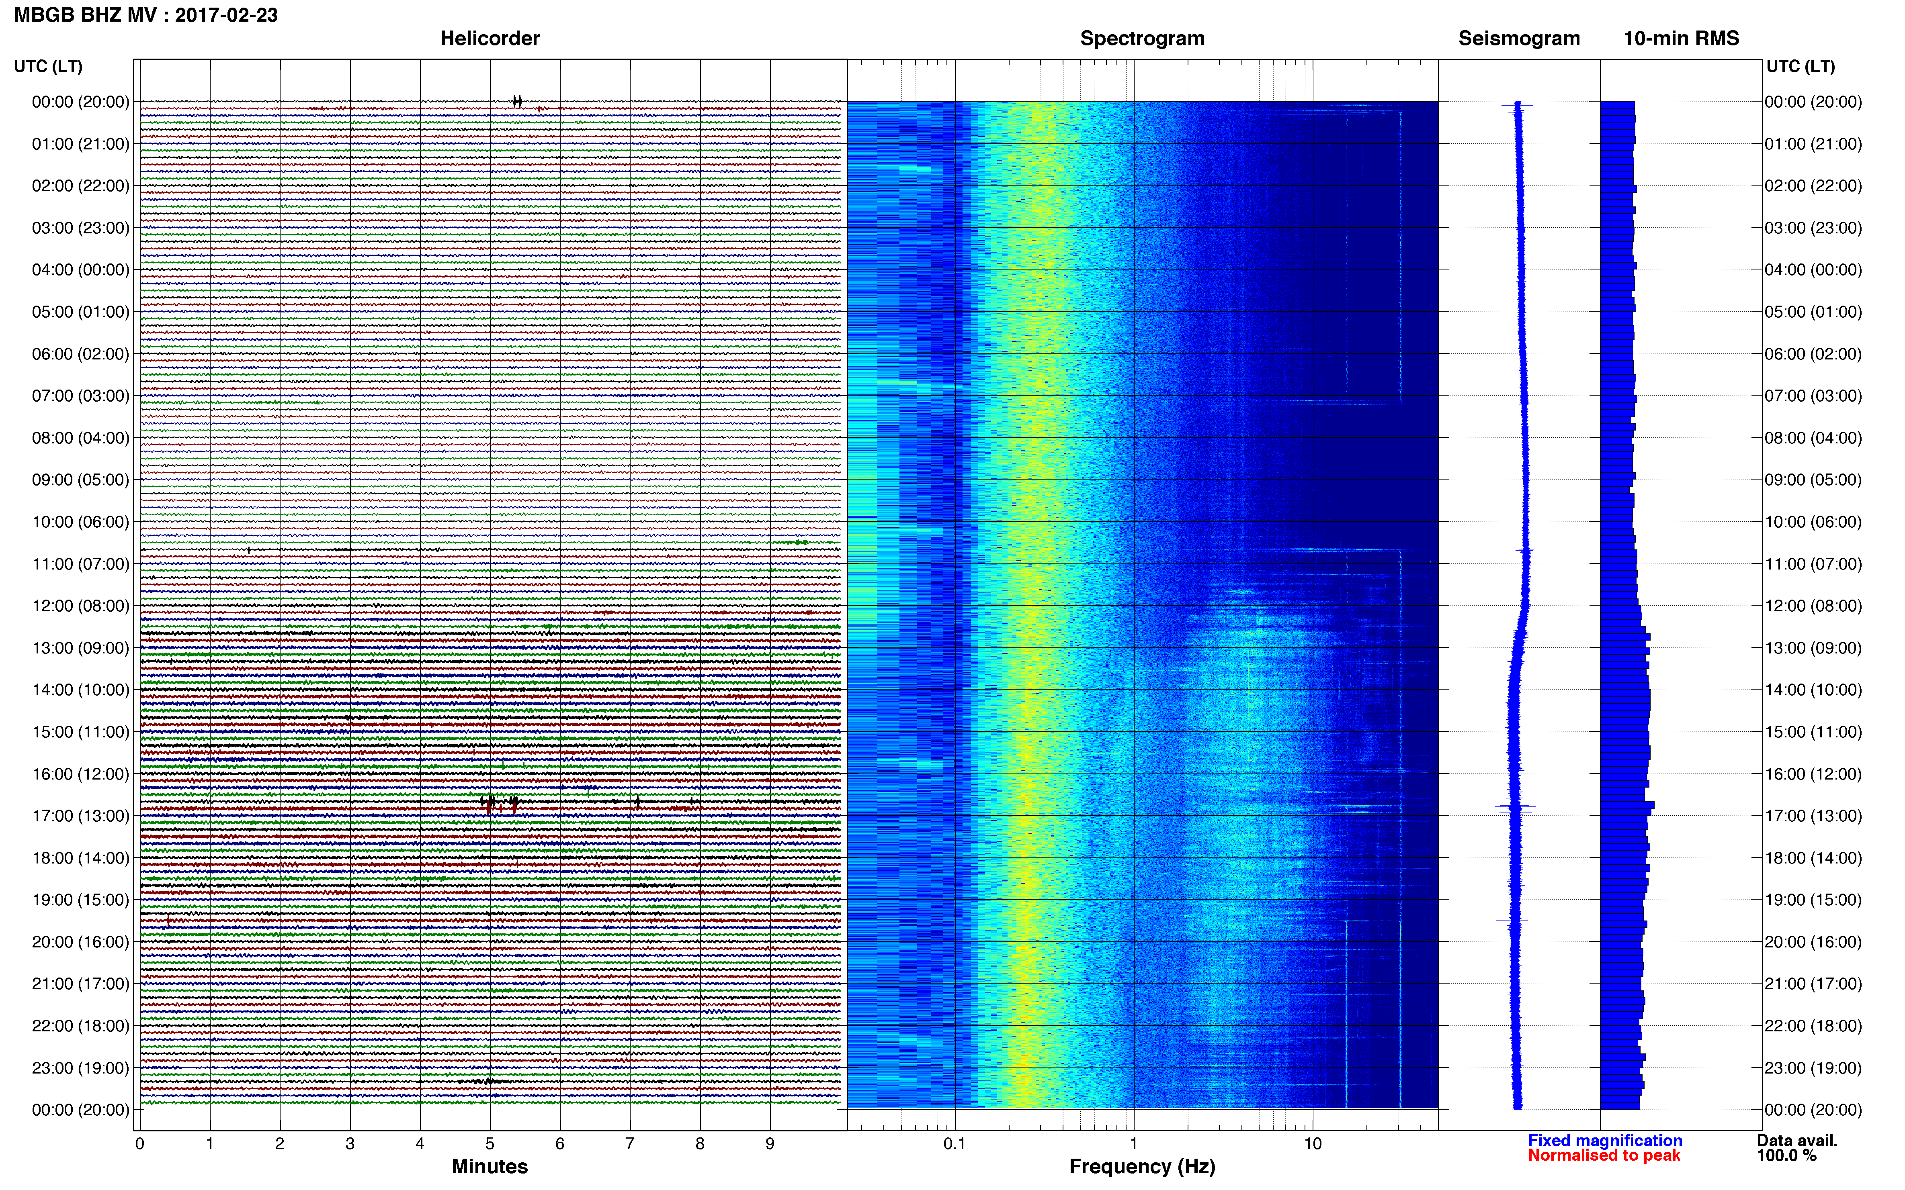Click the Normalised to peak legend text
This screenshot has height=1190, width=1905.
click(1604, 1155)
